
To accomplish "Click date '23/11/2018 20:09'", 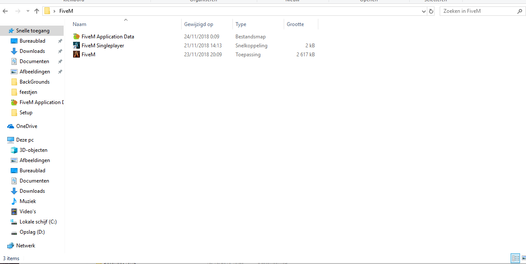I will pyautogui.click(x=203, y=55).
